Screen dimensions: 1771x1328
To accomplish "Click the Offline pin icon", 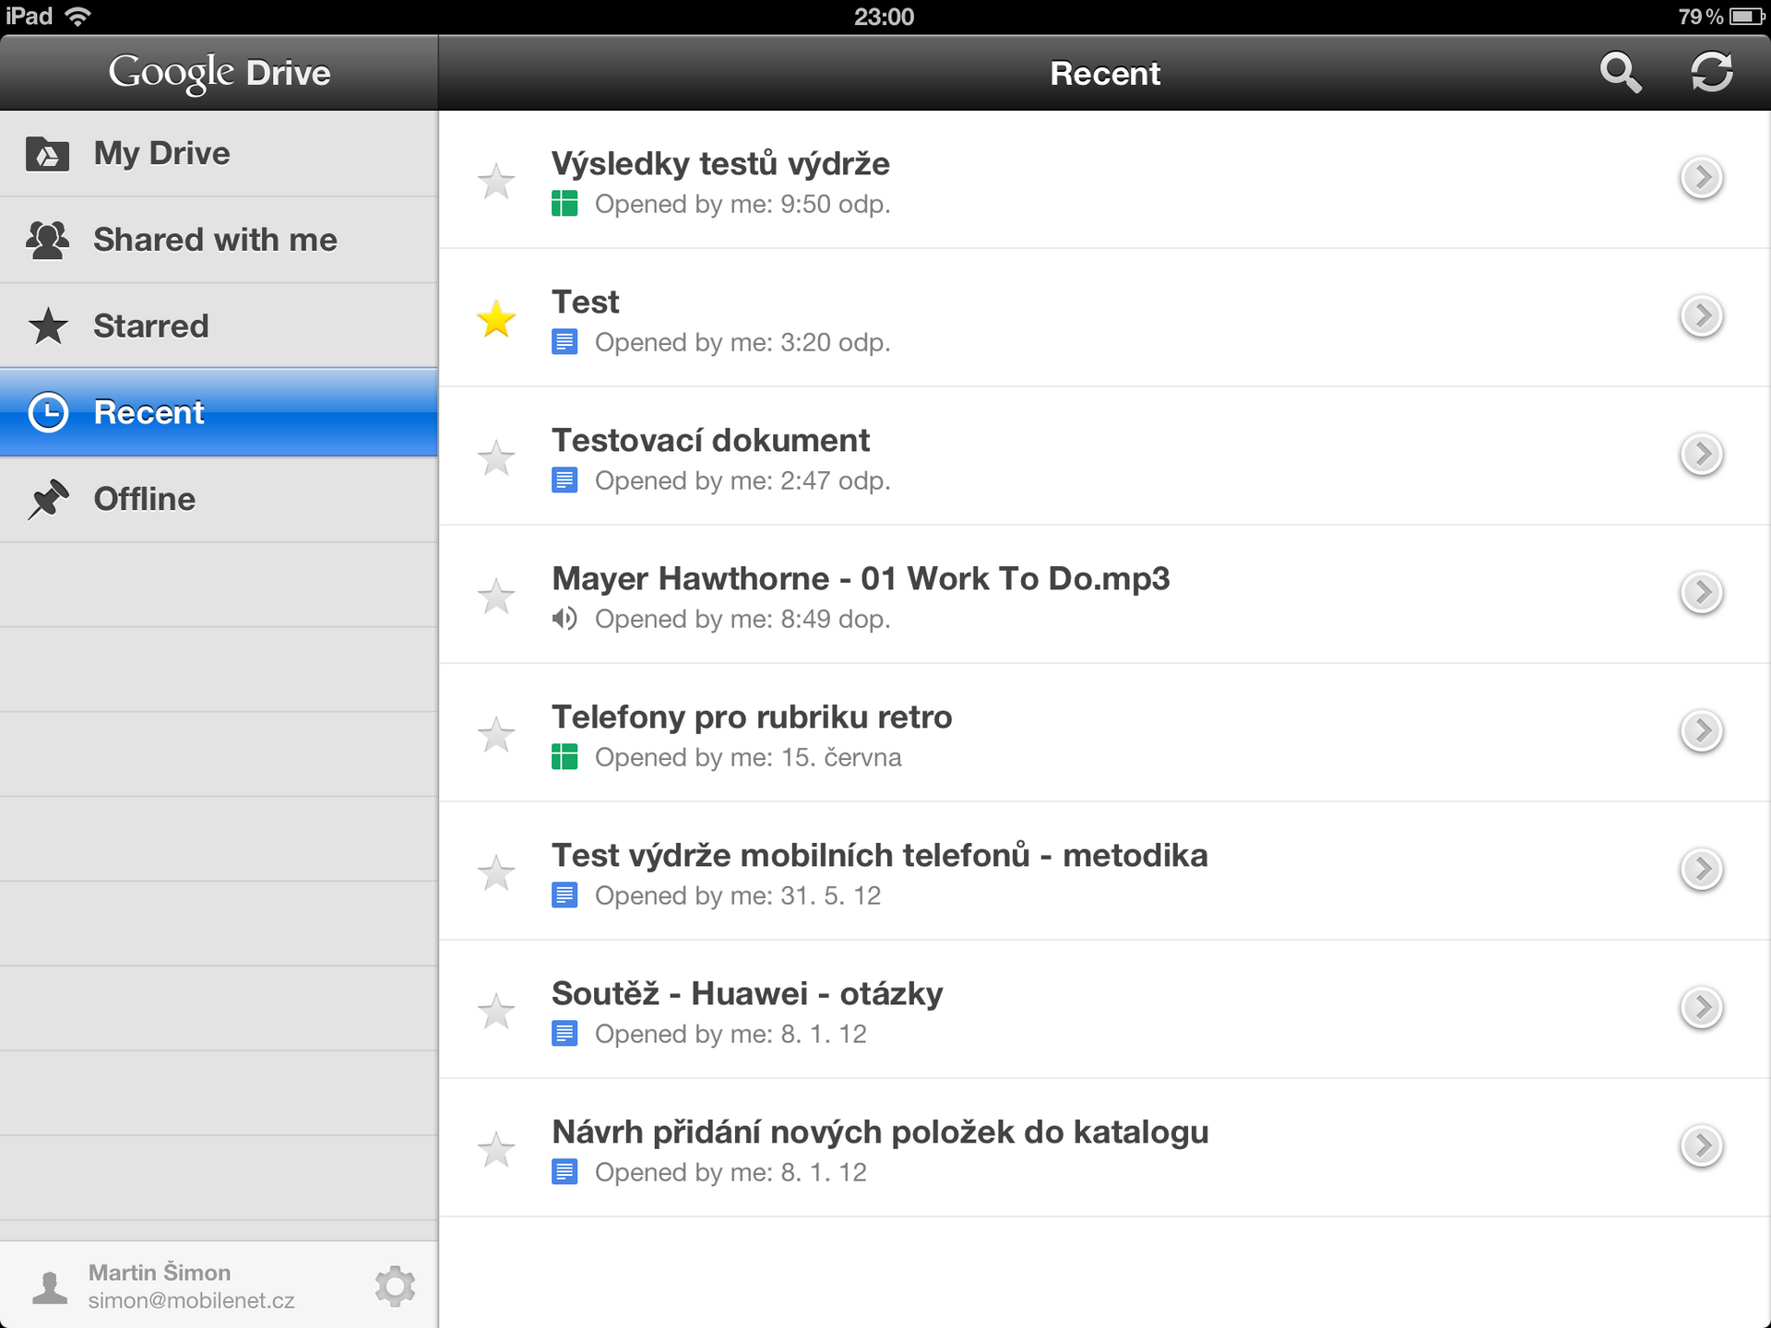I will [x=47, y=498].
